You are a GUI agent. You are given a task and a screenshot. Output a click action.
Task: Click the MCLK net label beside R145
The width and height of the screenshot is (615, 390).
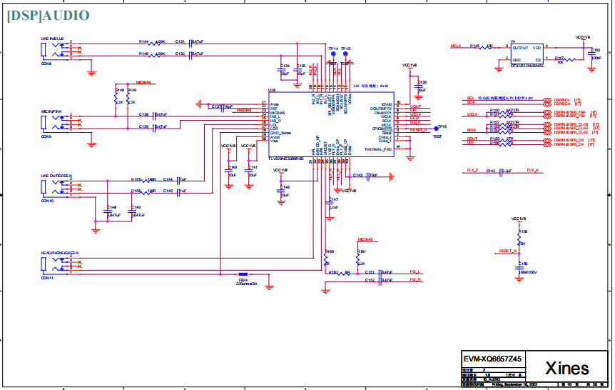(x=455, y=46)
